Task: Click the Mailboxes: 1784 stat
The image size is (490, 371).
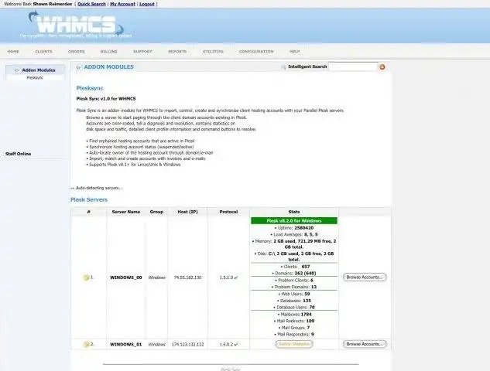Action: click(x=294, y=315)
